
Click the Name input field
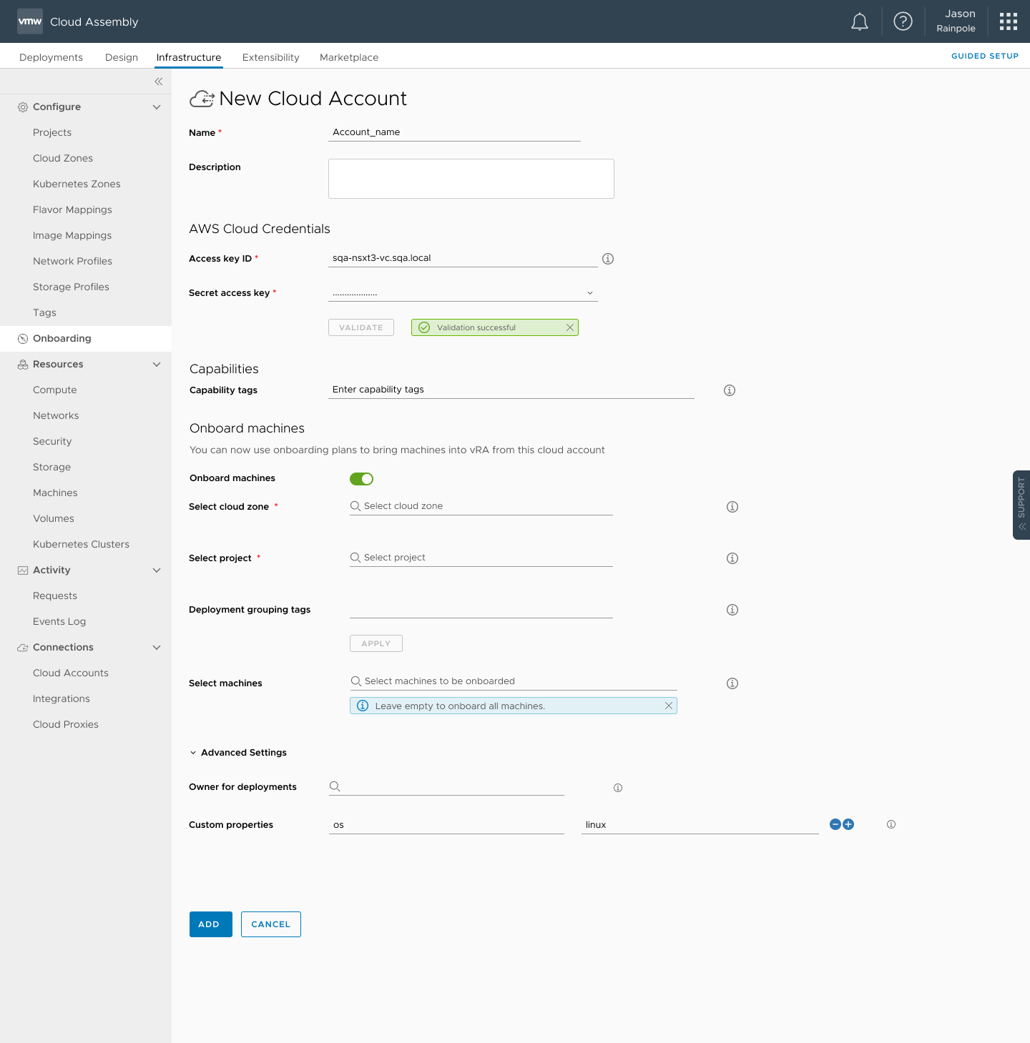tap(454, 132)
